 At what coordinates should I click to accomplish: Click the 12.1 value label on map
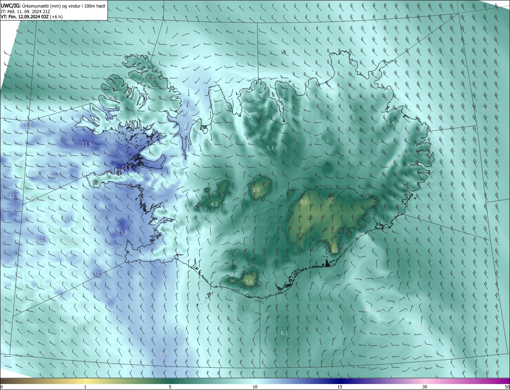[27, 126]
